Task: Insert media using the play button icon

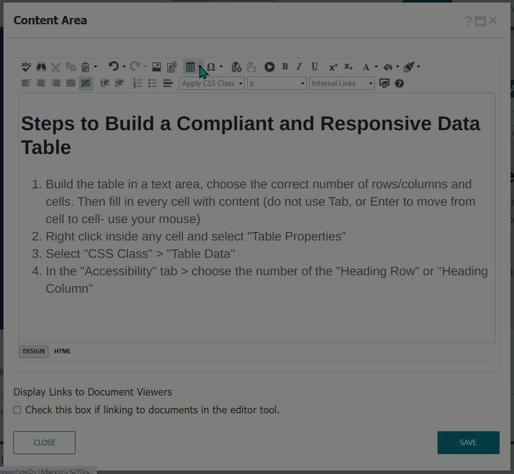Action: click(x=269, y=66)
